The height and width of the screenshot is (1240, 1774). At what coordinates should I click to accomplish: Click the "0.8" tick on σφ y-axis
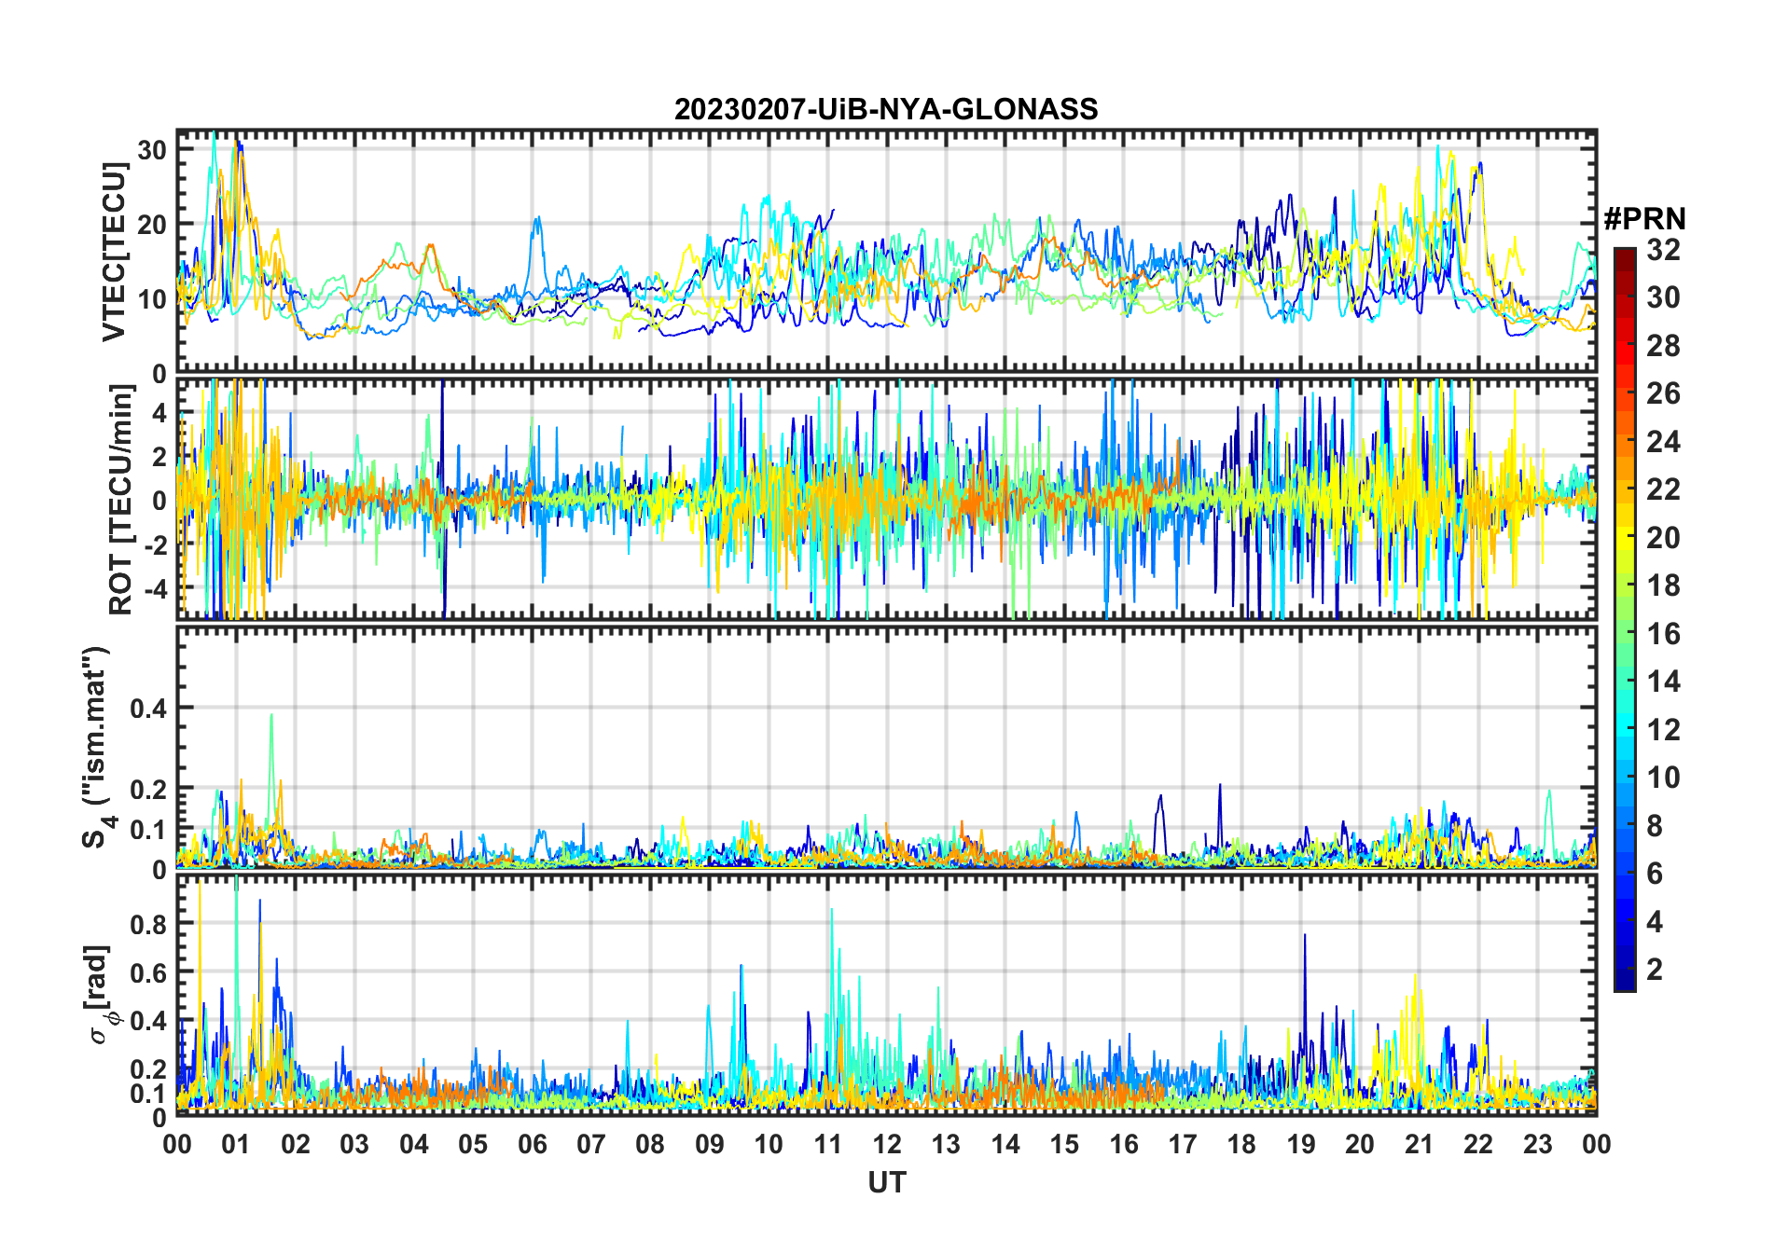tap(148, 925)
